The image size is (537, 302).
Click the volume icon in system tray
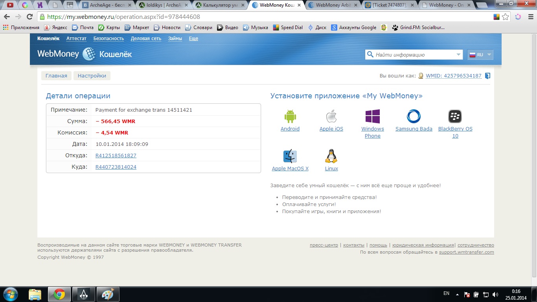(x=495, y=294)
